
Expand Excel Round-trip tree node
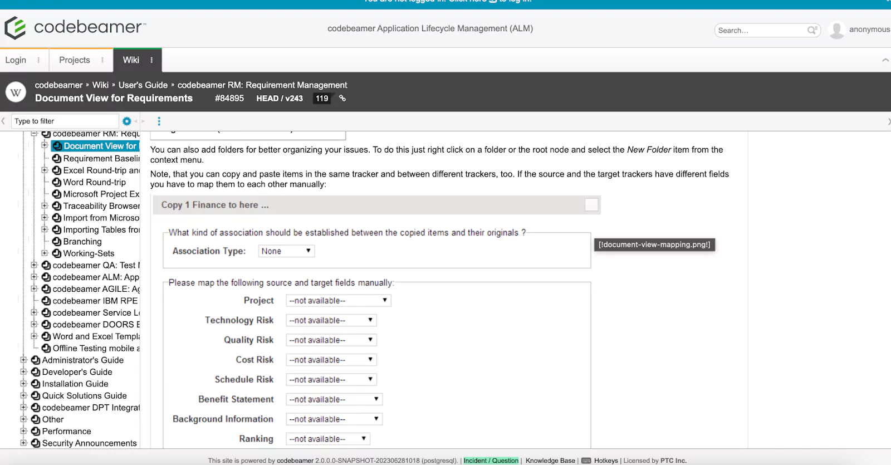coord(45,170)
